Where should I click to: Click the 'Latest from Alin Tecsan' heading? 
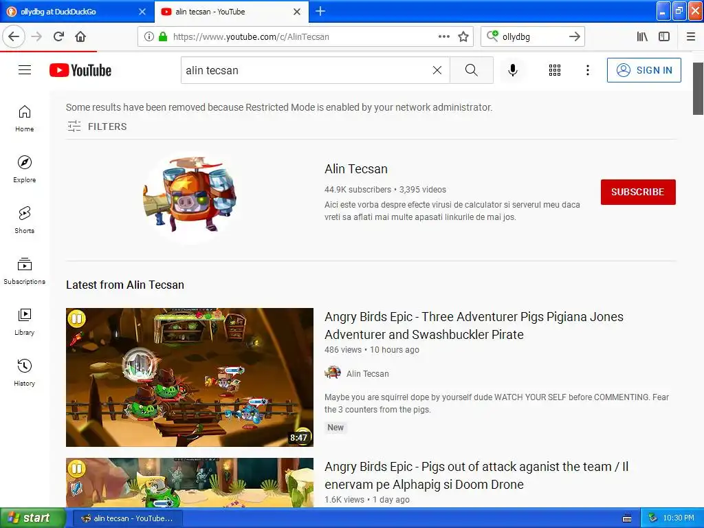pyautogui.click(x=125, y=285)
